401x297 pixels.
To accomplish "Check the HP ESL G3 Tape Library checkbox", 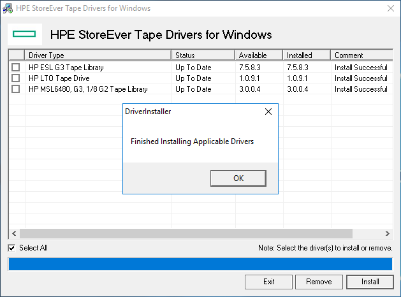I will coord(16,68).
